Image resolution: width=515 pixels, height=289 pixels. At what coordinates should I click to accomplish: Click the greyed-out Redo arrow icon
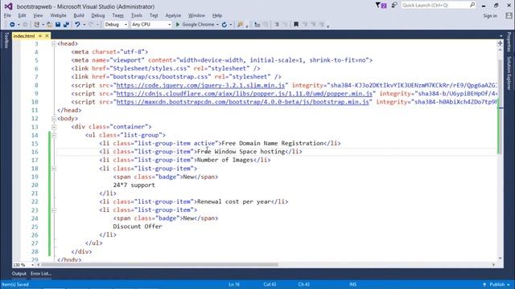tap(91, 25)
